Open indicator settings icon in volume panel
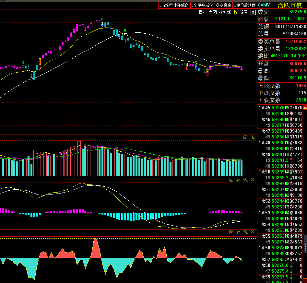The width and height of the screenshot is (307, 283). 245,137
